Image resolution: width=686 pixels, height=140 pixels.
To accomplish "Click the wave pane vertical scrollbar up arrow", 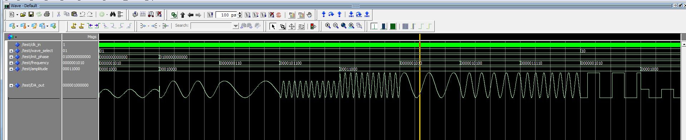I will 683,44.
